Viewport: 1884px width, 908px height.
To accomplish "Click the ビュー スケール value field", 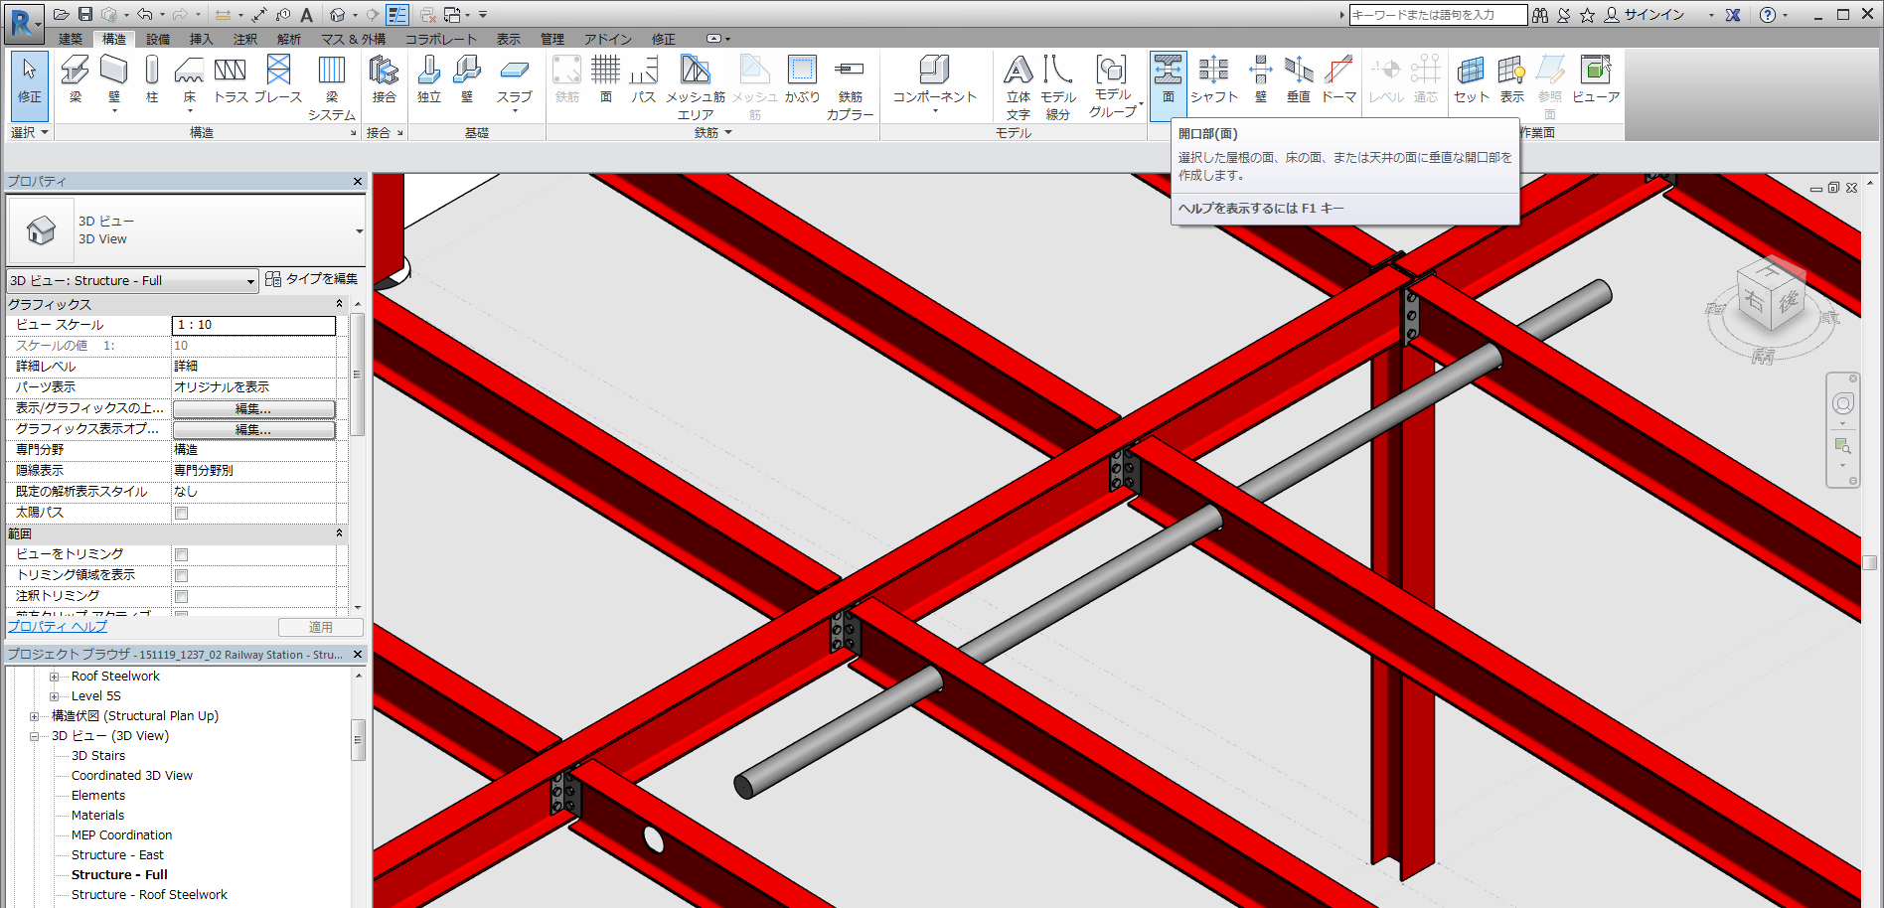I will [x=253, y=325].
